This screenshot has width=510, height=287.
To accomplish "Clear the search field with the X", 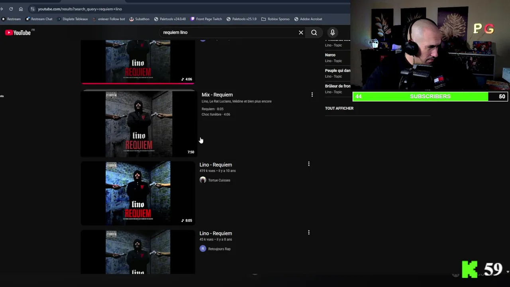I will (x=301, y=33).
